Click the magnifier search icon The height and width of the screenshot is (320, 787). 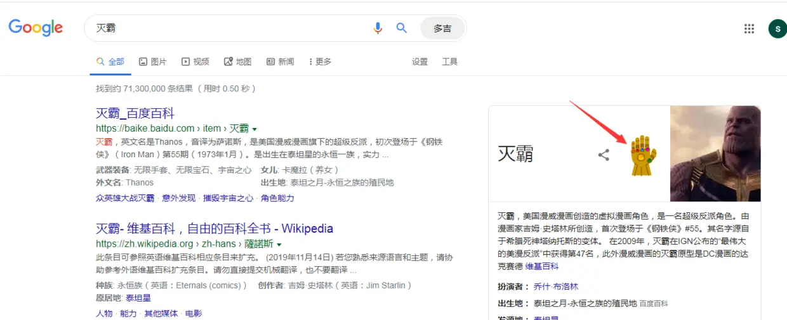(x=401, y=28)
